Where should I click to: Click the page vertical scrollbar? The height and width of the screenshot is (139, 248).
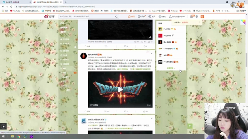(247, 60)
